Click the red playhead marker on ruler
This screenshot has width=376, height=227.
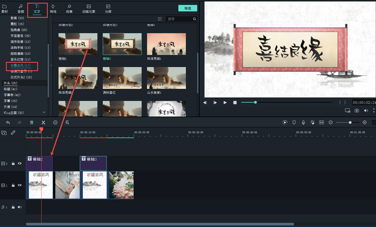pos(41,129)
